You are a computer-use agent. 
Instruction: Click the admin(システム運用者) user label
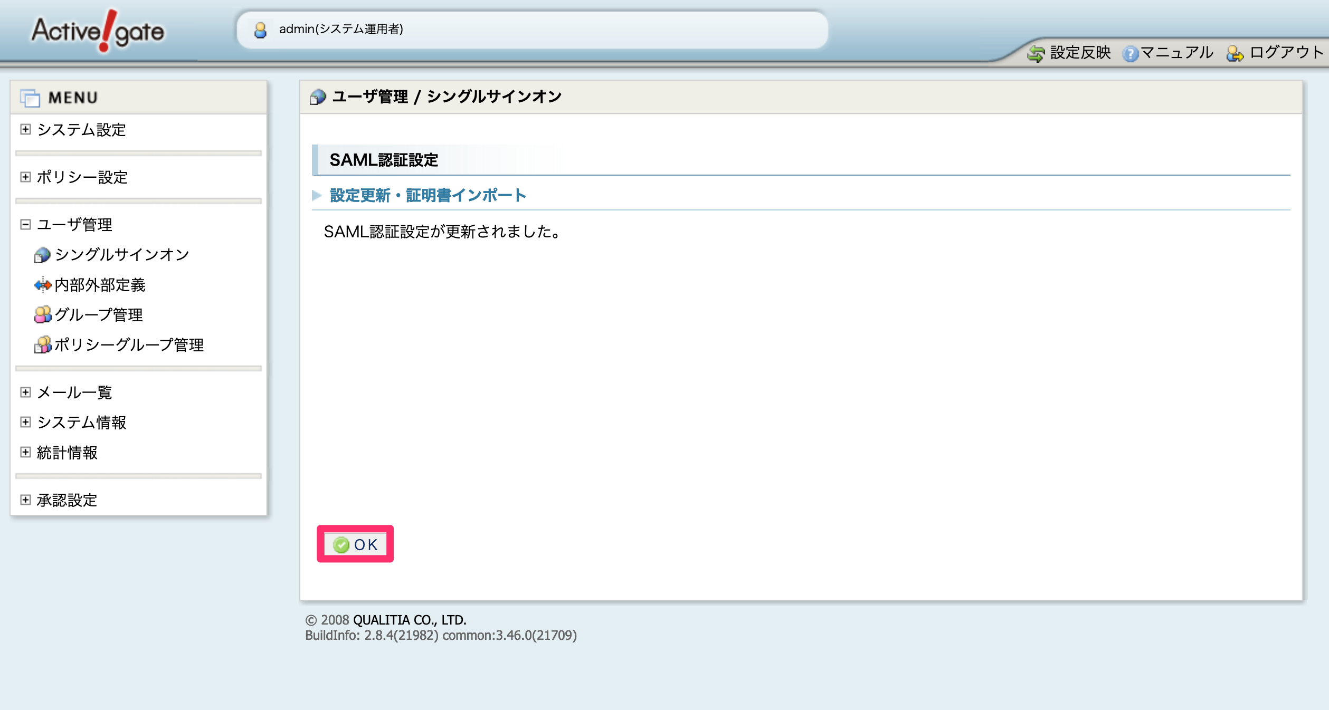pyautogui.click(x=341, y=29)
